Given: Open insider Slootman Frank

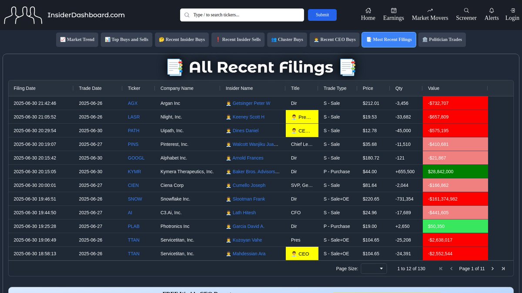Looking at the screenshot, I should pyautogui.click(x=249, y=199).
